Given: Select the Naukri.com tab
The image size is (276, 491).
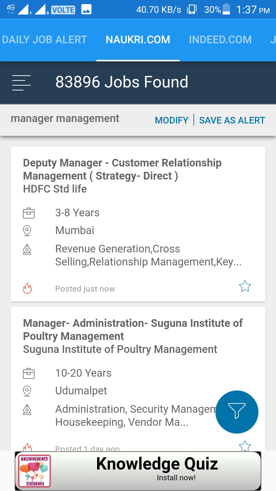Looking at the screenshot, I should (x=138, y=40).
